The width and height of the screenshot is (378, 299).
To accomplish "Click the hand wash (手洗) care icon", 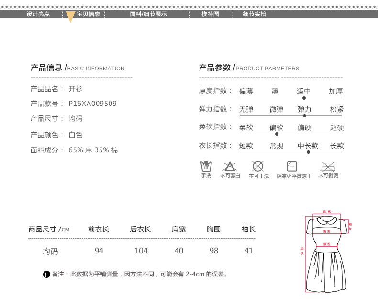I will (206, 166).
